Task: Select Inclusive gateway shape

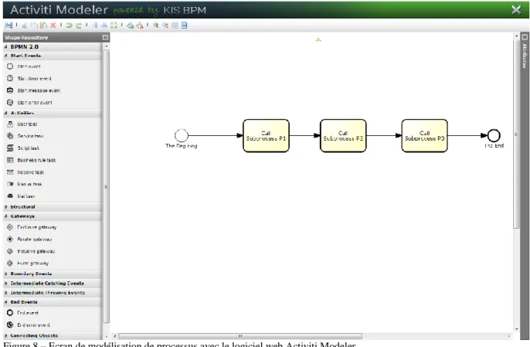Action: point(31,251)
